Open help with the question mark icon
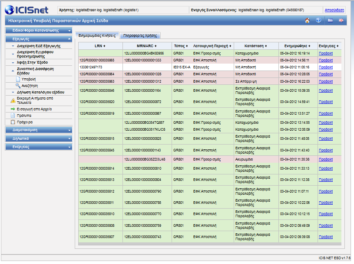This screenshot has width=354, height=264. (318, 20)
